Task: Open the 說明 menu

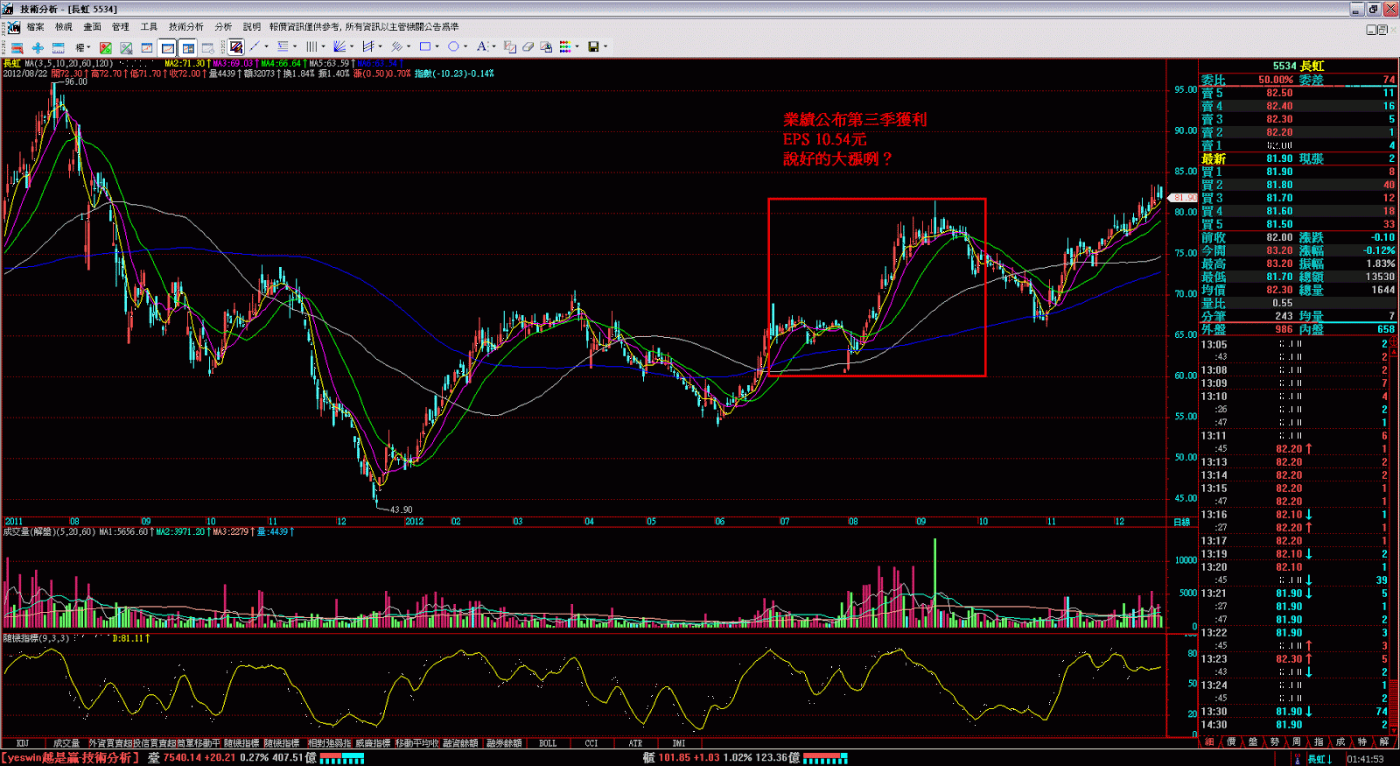Action: coord(252,27)
